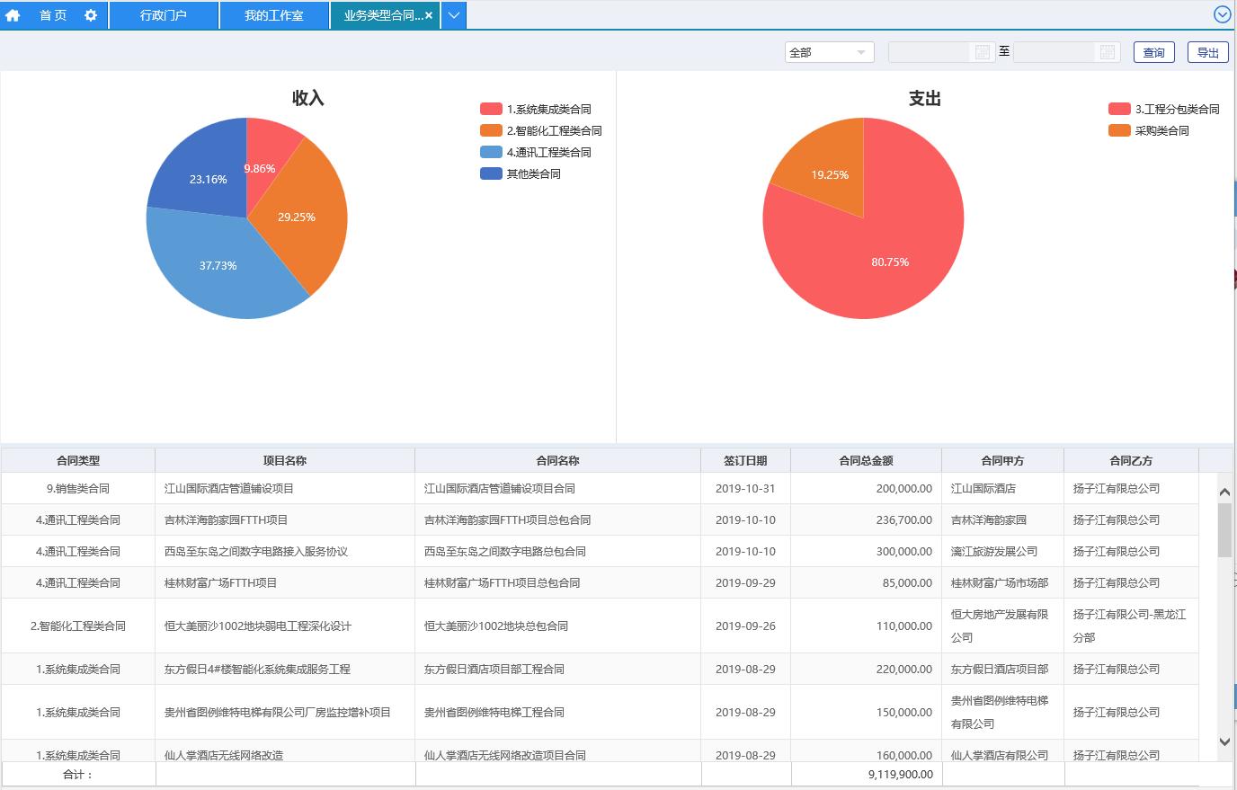Click the home icon in top bar

pyautogui.click(x=13, y=15)
